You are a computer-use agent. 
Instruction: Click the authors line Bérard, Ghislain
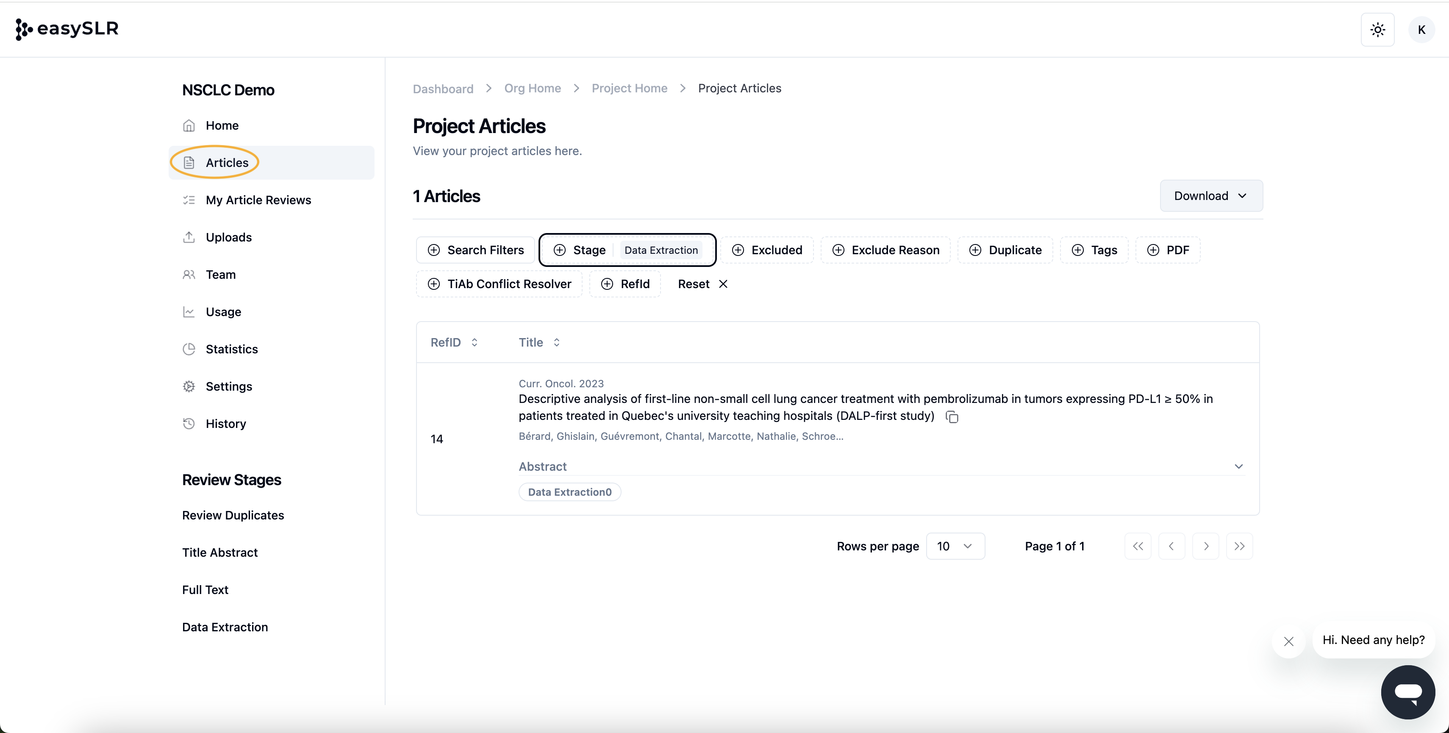[680, 436]
